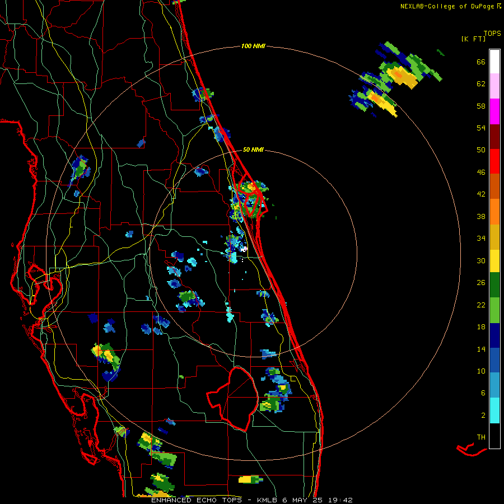Click the dark red 50-54 kft legend swatch
The width and height of the screenshot is (504, 504).
(494, 136)
